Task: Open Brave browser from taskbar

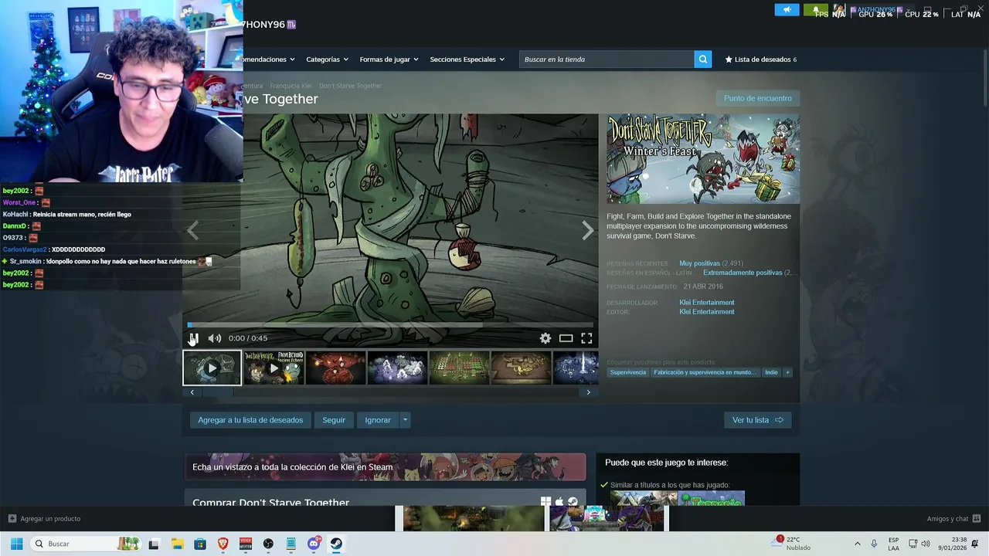Action: point(223,544)
